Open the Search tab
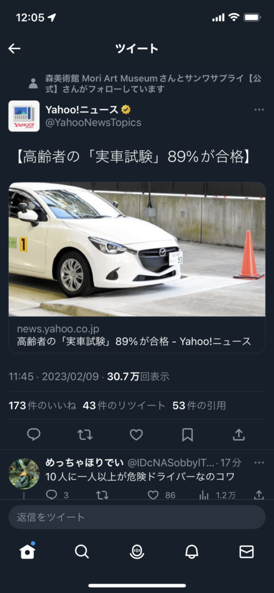Screen dimensions: 274x593 coord(82,552)
